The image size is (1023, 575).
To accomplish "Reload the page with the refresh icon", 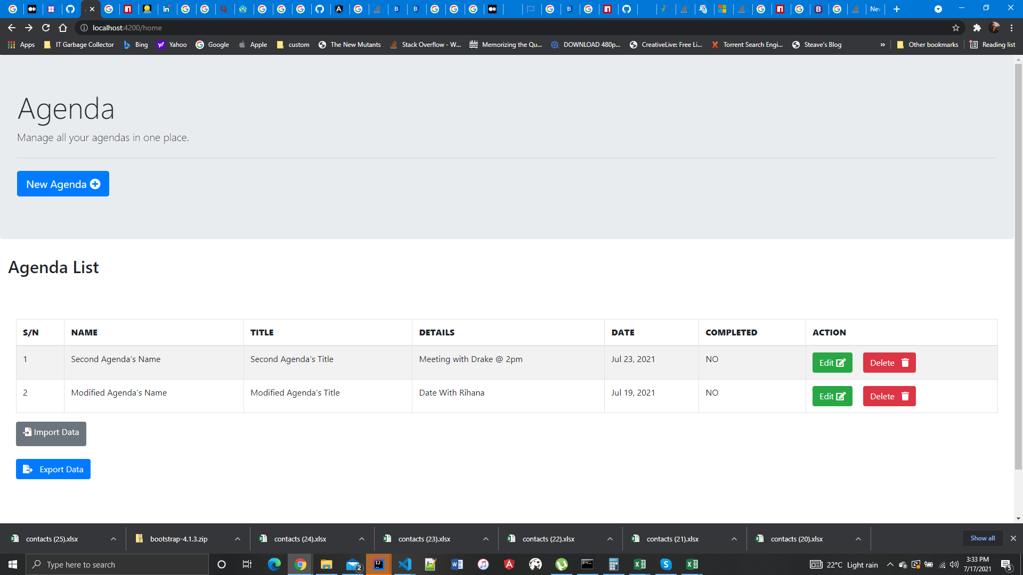I will pyautogui.click(x=46, y=28).
